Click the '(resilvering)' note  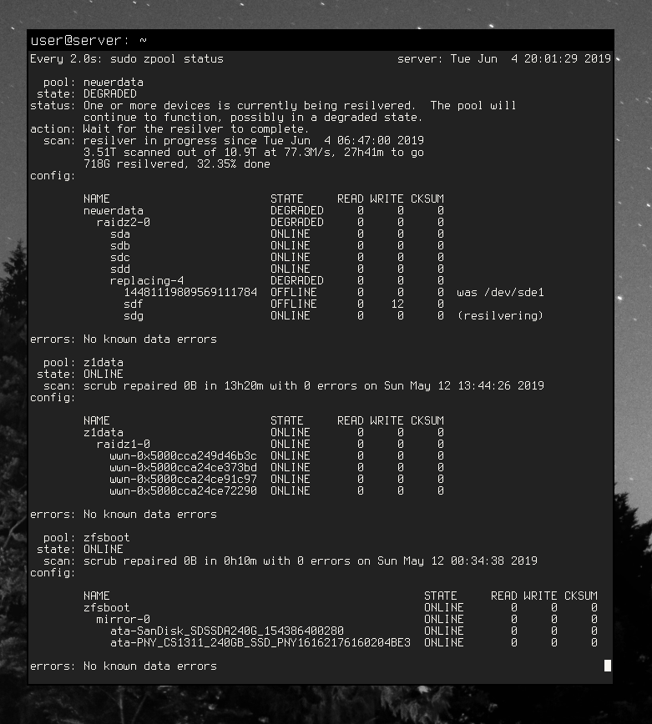[500, 316]
